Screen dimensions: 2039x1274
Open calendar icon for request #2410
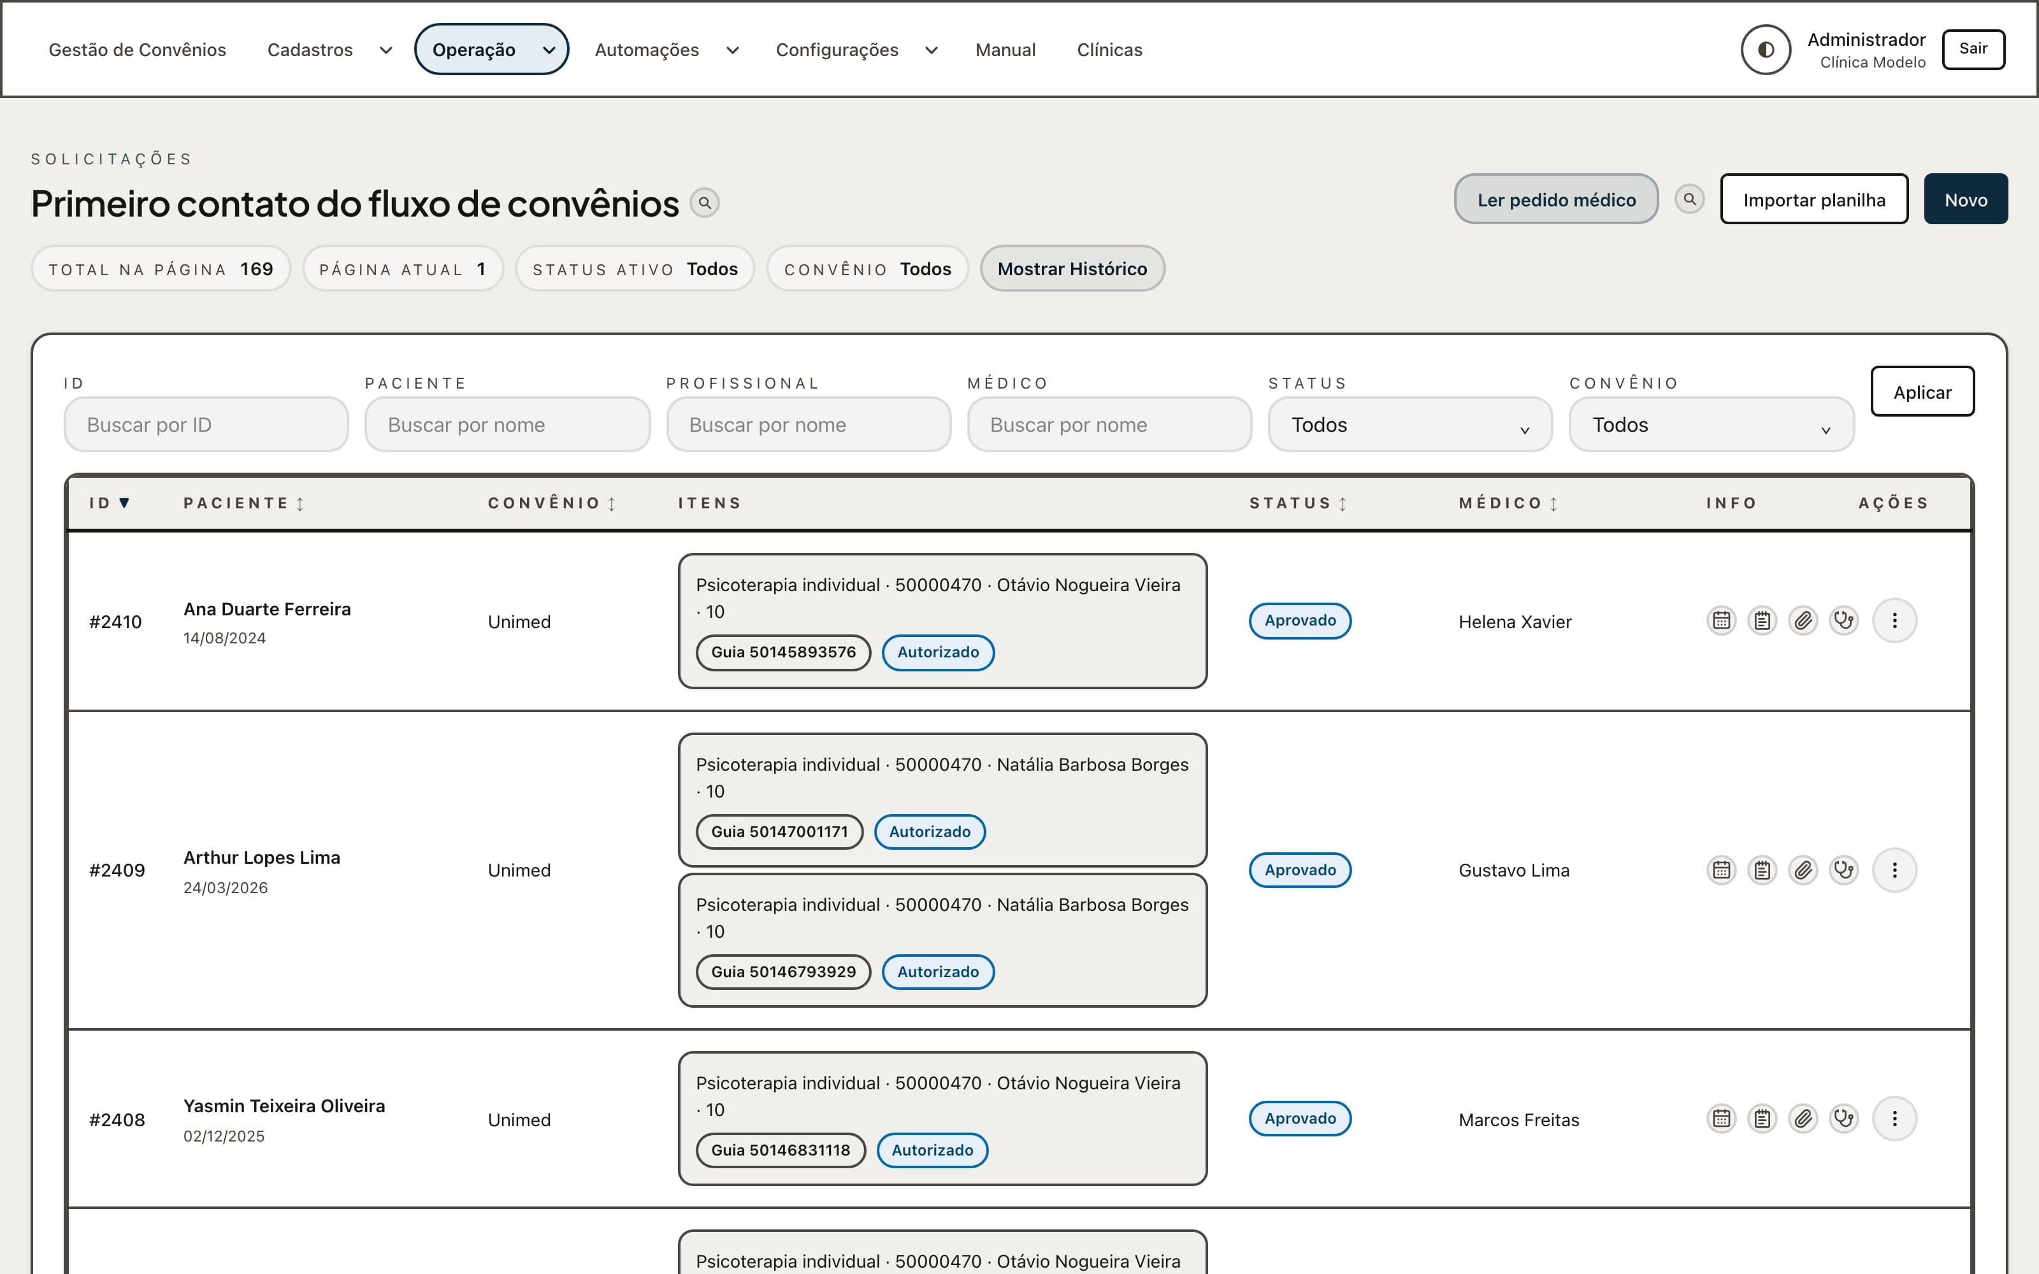click(1721, 621)
